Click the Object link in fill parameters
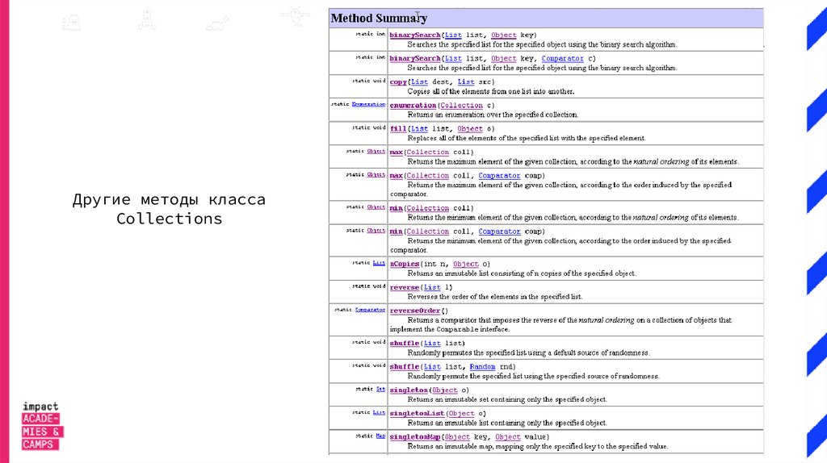Viewport: 827px width, 463px height. 470,128
